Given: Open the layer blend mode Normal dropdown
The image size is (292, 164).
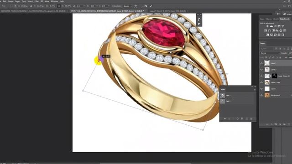Looking at the screenshot, I should point(270,53).
